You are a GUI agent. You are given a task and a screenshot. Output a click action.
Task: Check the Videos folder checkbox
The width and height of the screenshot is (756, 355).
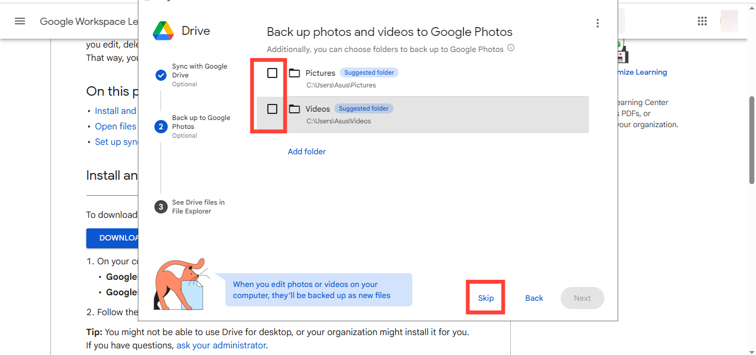click(272, 109)
